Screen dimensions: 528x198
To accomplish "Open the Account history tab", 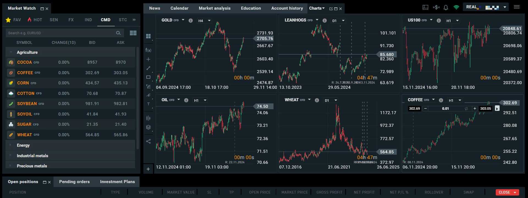I will coord(287,8).
